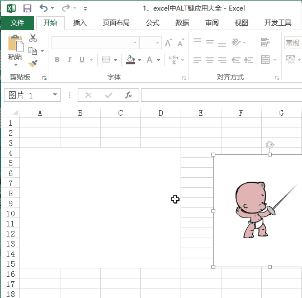
Task: Click the Align Left icon
Action: point(197,60)
